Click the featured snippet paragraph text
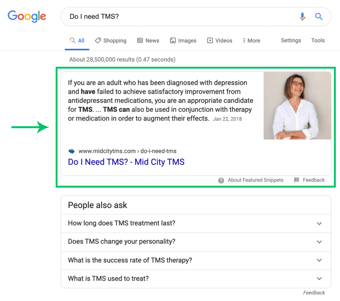 [x=160, y=101]
